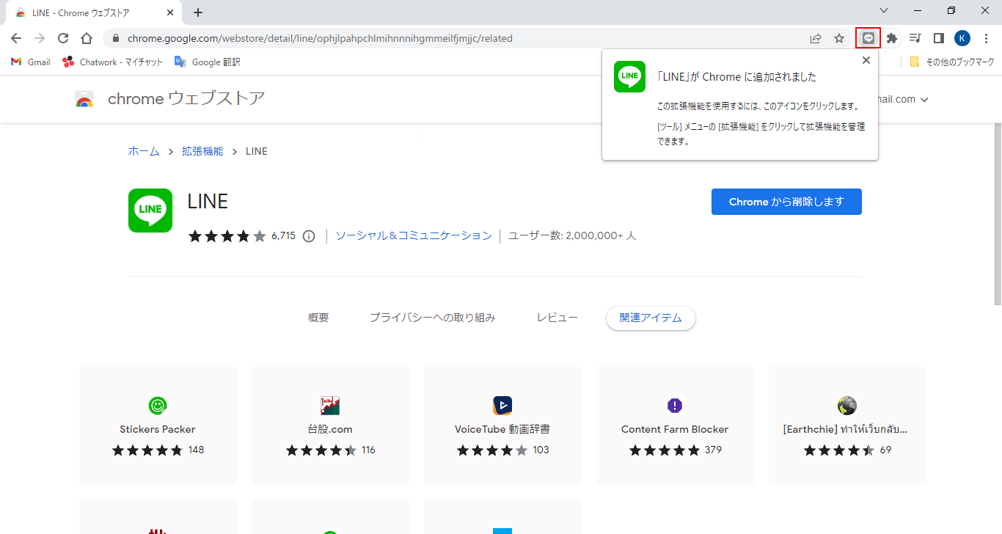The image size is (1002, 534).
Task: Bookmark this page with star icon
Action: point(839,38)
